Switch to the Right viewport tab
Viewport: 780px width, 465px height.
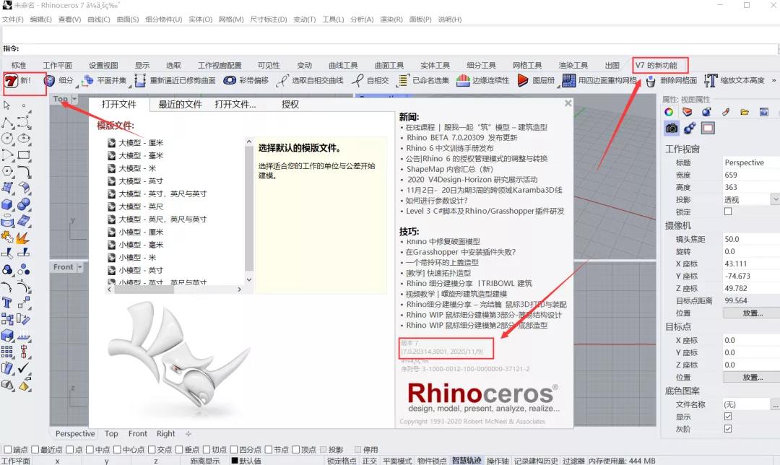coord(165,434)
